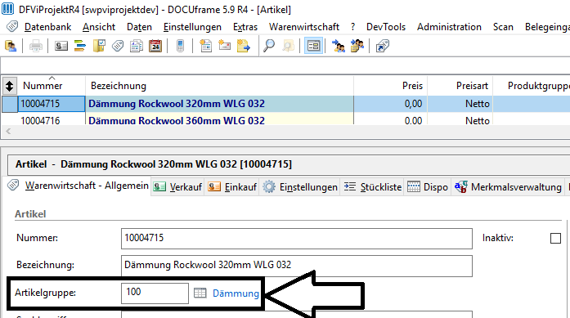This screenshot has width=570, height=318.
Task: Click the printer icon in toolbar
Action: [x=36, y=46]
